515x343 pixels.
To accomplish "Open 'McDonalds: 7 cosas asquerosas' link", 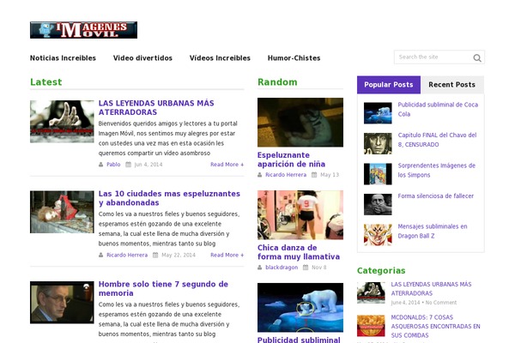I will [435, 326].
